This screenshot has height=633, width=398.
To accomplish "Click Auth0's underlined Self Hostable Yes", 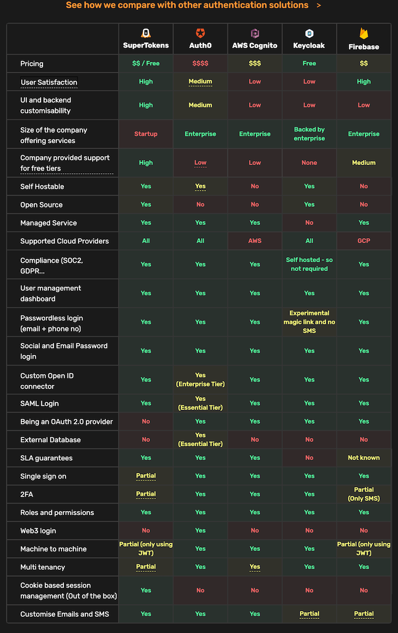I will (x=200, y=186).
